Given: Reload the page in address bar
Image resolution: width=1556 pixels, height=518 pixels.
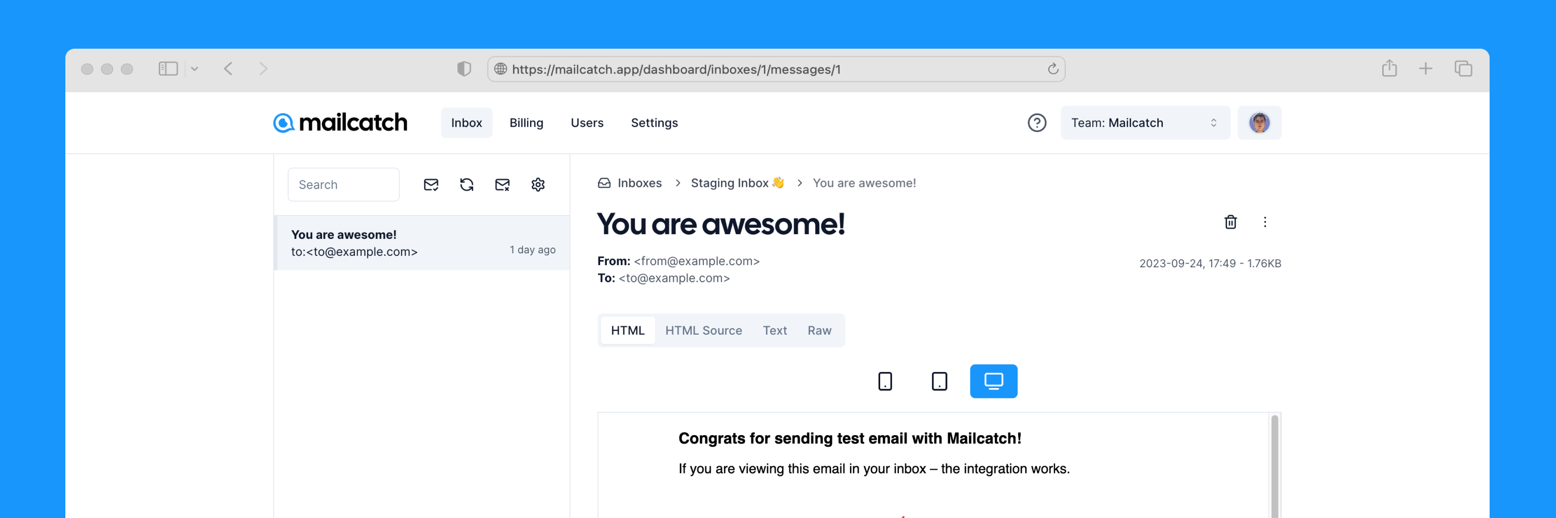Looking at the screenshot, I should click(1053, 69).
